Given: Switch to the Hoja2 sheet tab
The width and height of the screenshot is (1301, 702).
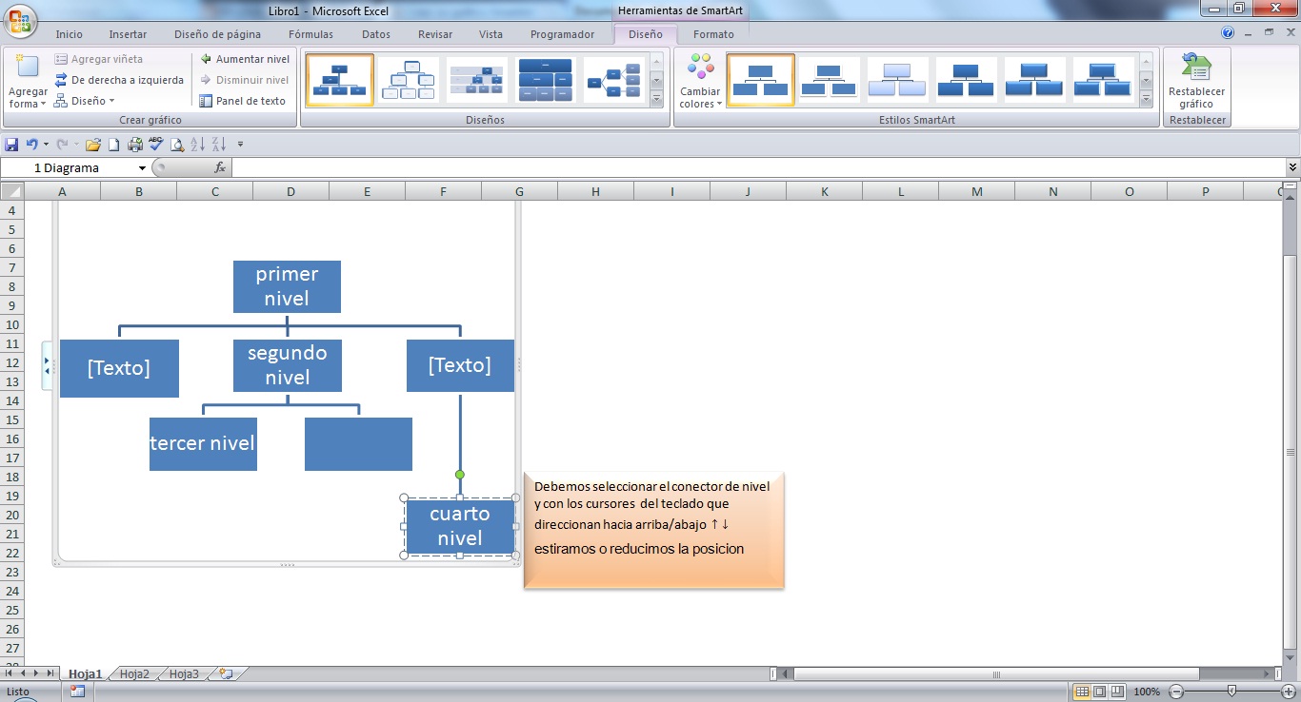Looking at the screenshot, I should pos(133,673).
